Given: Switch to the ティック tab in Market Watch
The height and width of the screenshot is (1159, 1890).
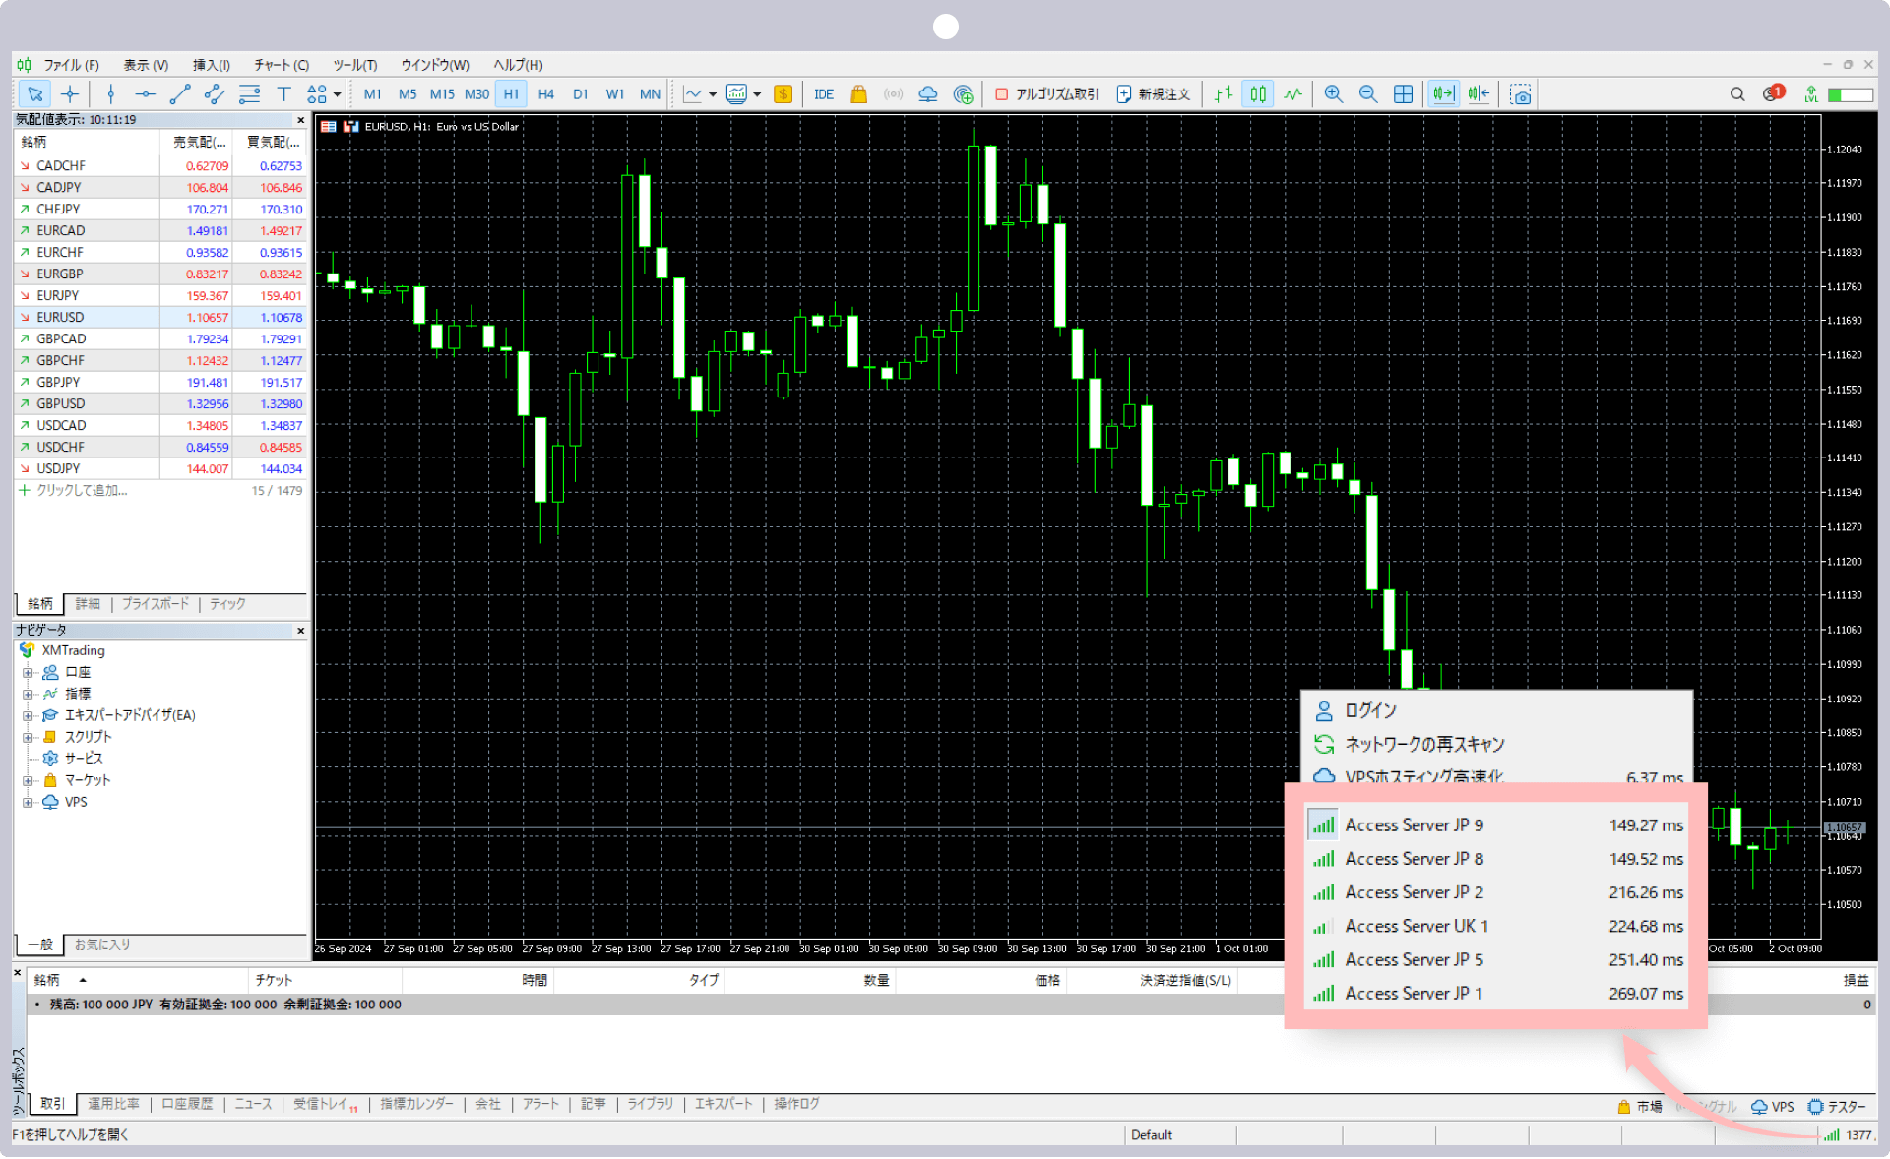Looking at the screenshot, I should click(x=227, y=604).
